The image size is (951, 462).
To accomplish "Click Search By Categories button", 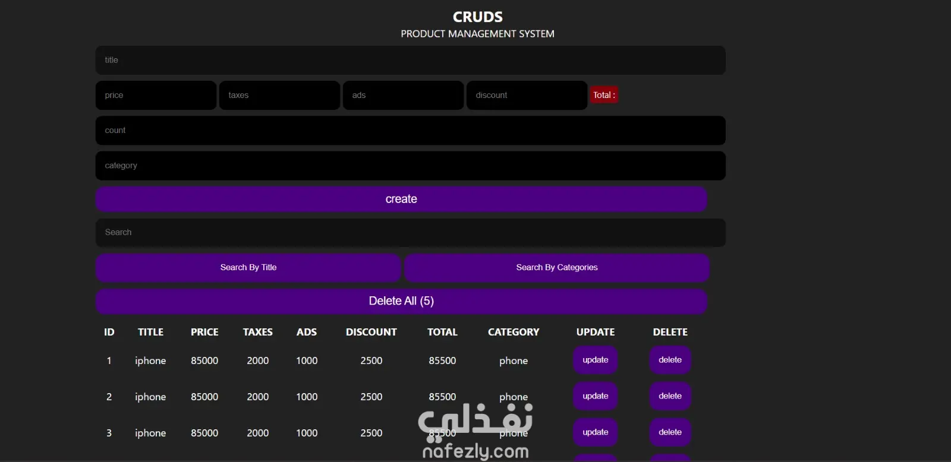I will [557, 267].
